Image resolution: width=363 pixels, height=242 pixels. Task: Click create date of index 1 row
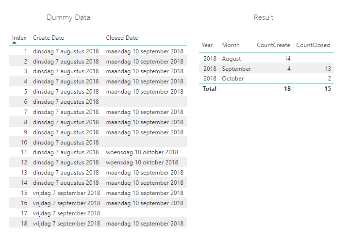(x=66, y=51)
